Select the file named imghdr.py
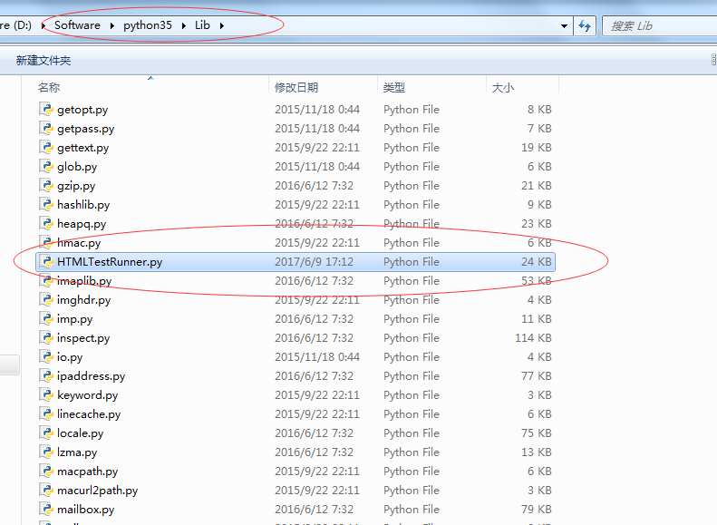Screen dimensions: 717x525 83,300
